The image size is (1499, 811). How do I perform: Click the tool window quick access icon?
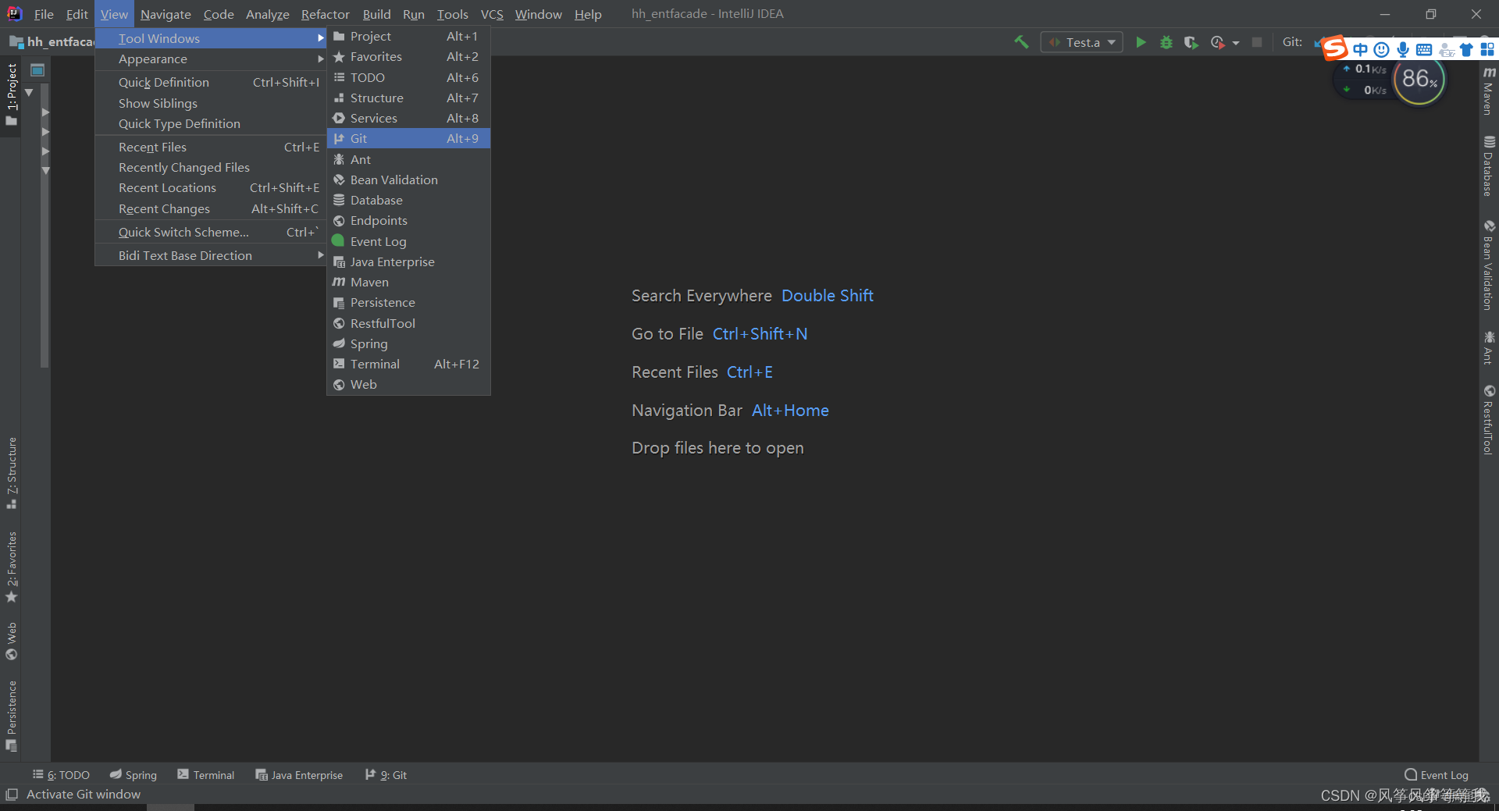11,794
